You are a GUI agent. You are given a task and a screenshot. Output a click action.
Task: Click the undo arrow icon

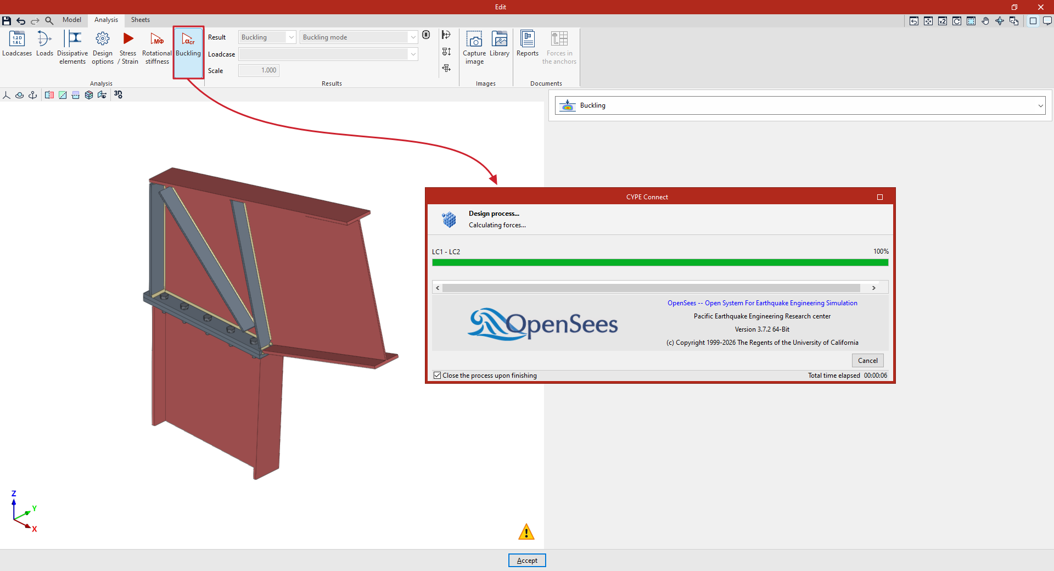pos(21,21)
